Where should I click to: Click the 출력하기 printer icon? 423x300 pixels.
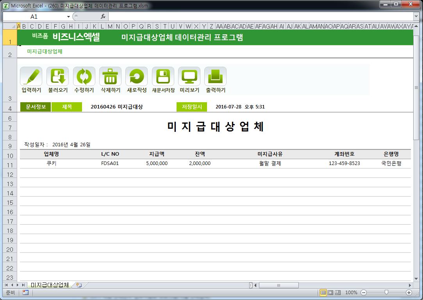click(x=215, y=76)
